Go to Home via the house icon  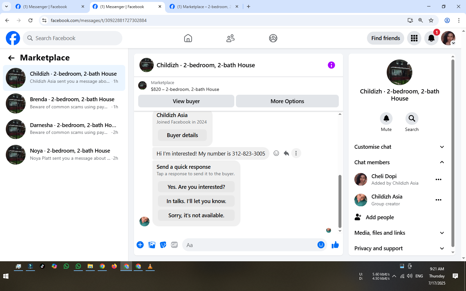pyautogui.click(x=188, y=38)
